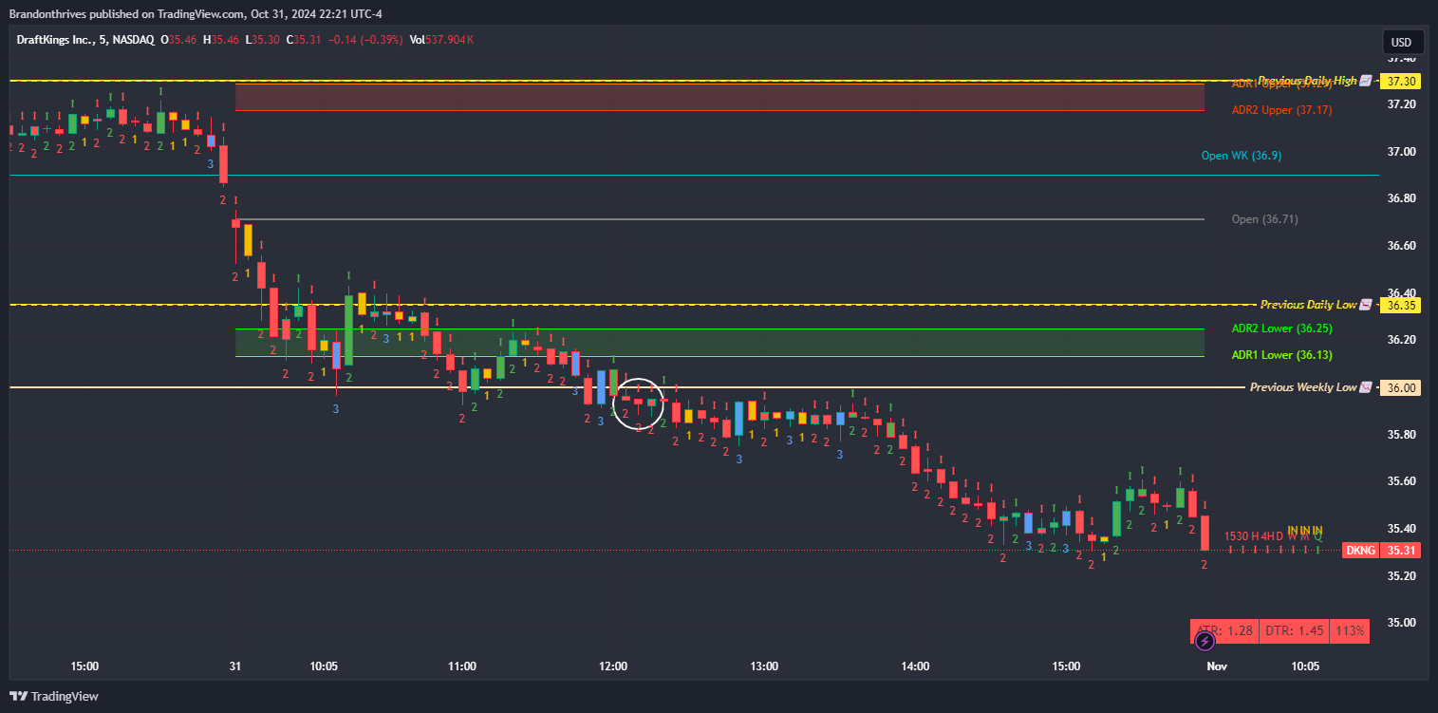Click the DTR: 1.45 table cell
This screenshot has width=1438, height=713.
pos(1294,630)
